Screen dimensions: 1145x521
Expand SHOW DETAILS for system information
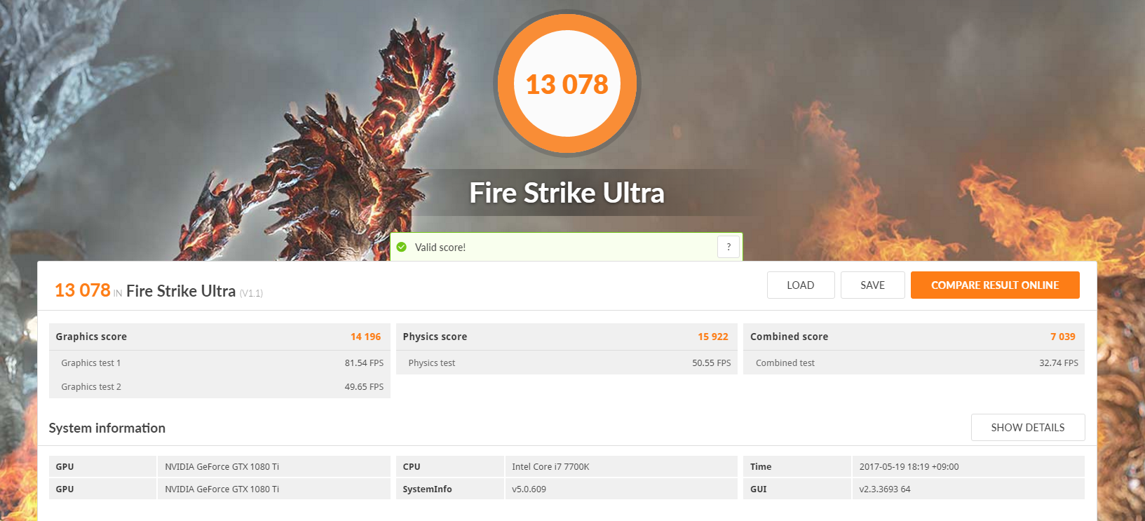tap(1028, 428)
